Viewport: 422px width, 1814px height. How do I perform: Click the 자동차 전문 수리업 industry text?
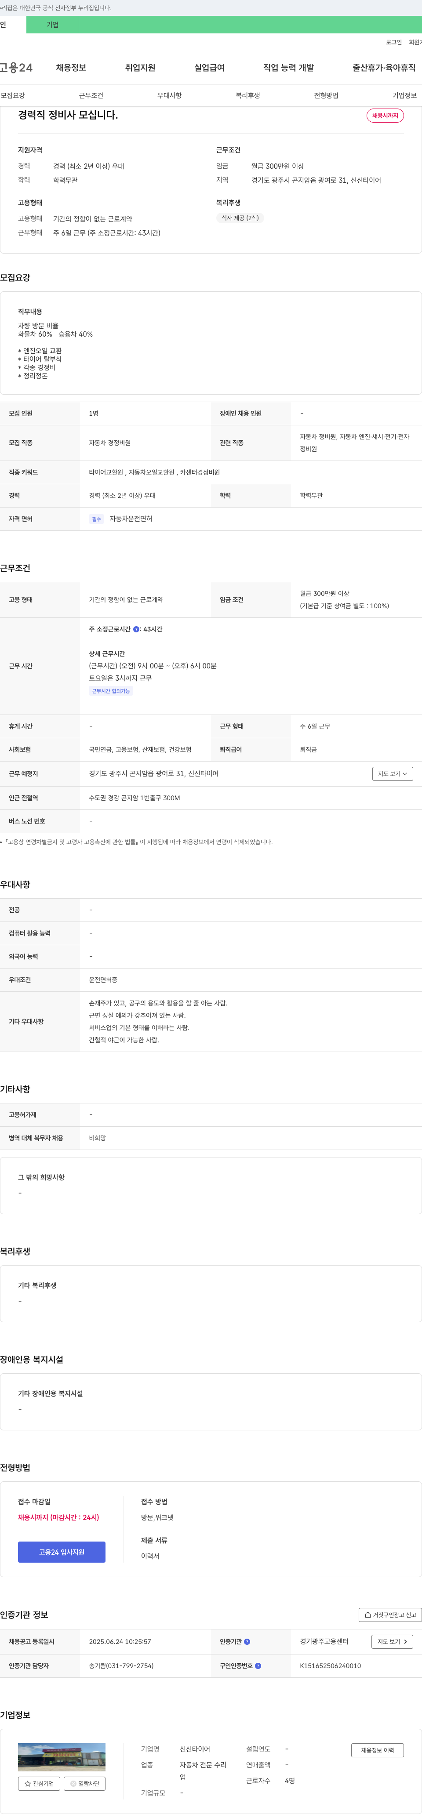click(x=203, y=1771)
